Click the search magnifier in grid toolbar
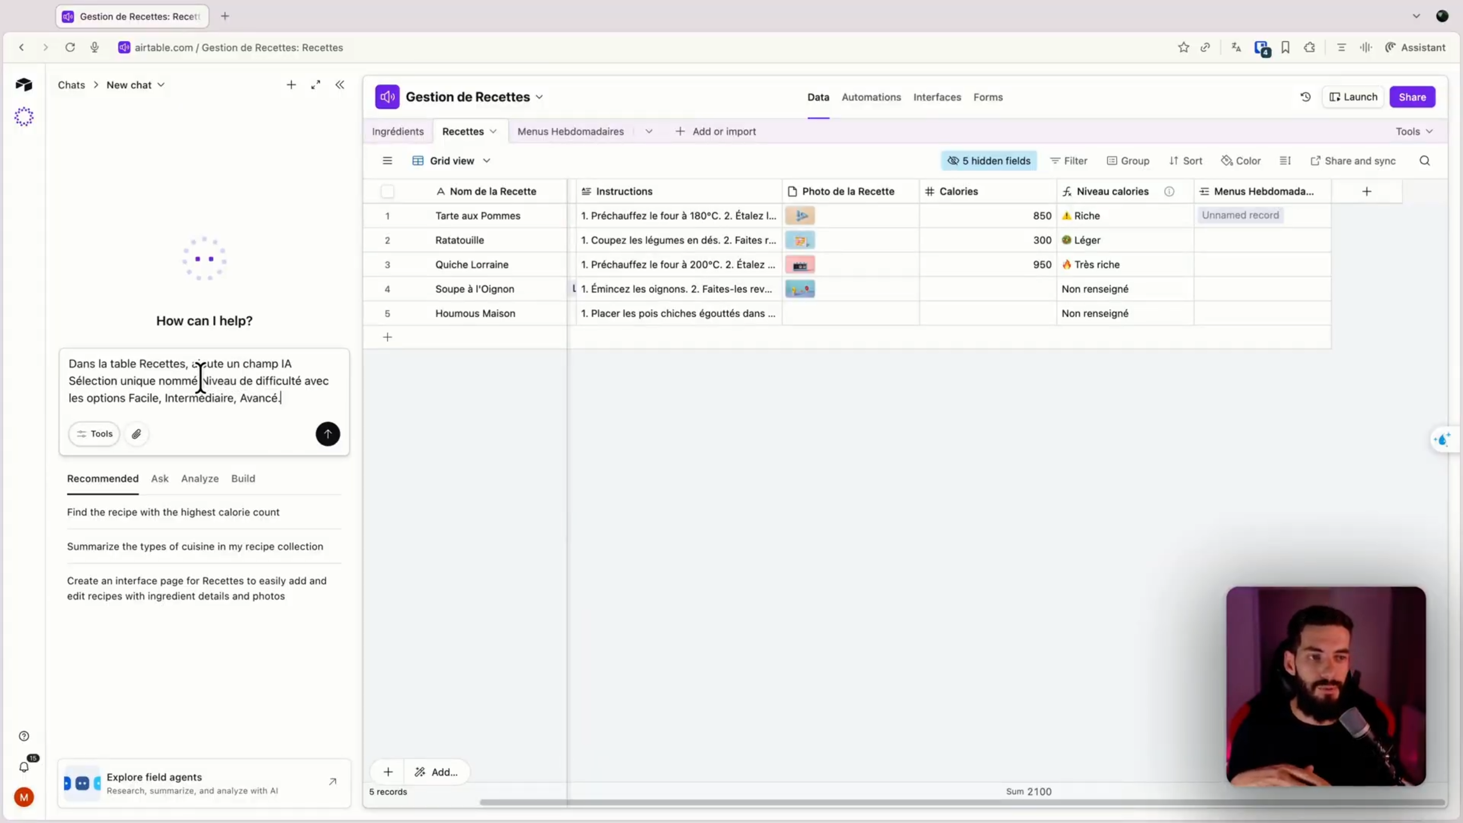1463x823 pixels. pos(1425,161)
